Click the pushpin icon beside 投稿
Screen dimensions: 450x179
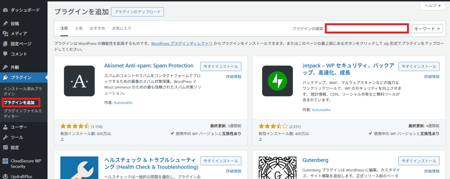tap(5, 24)
